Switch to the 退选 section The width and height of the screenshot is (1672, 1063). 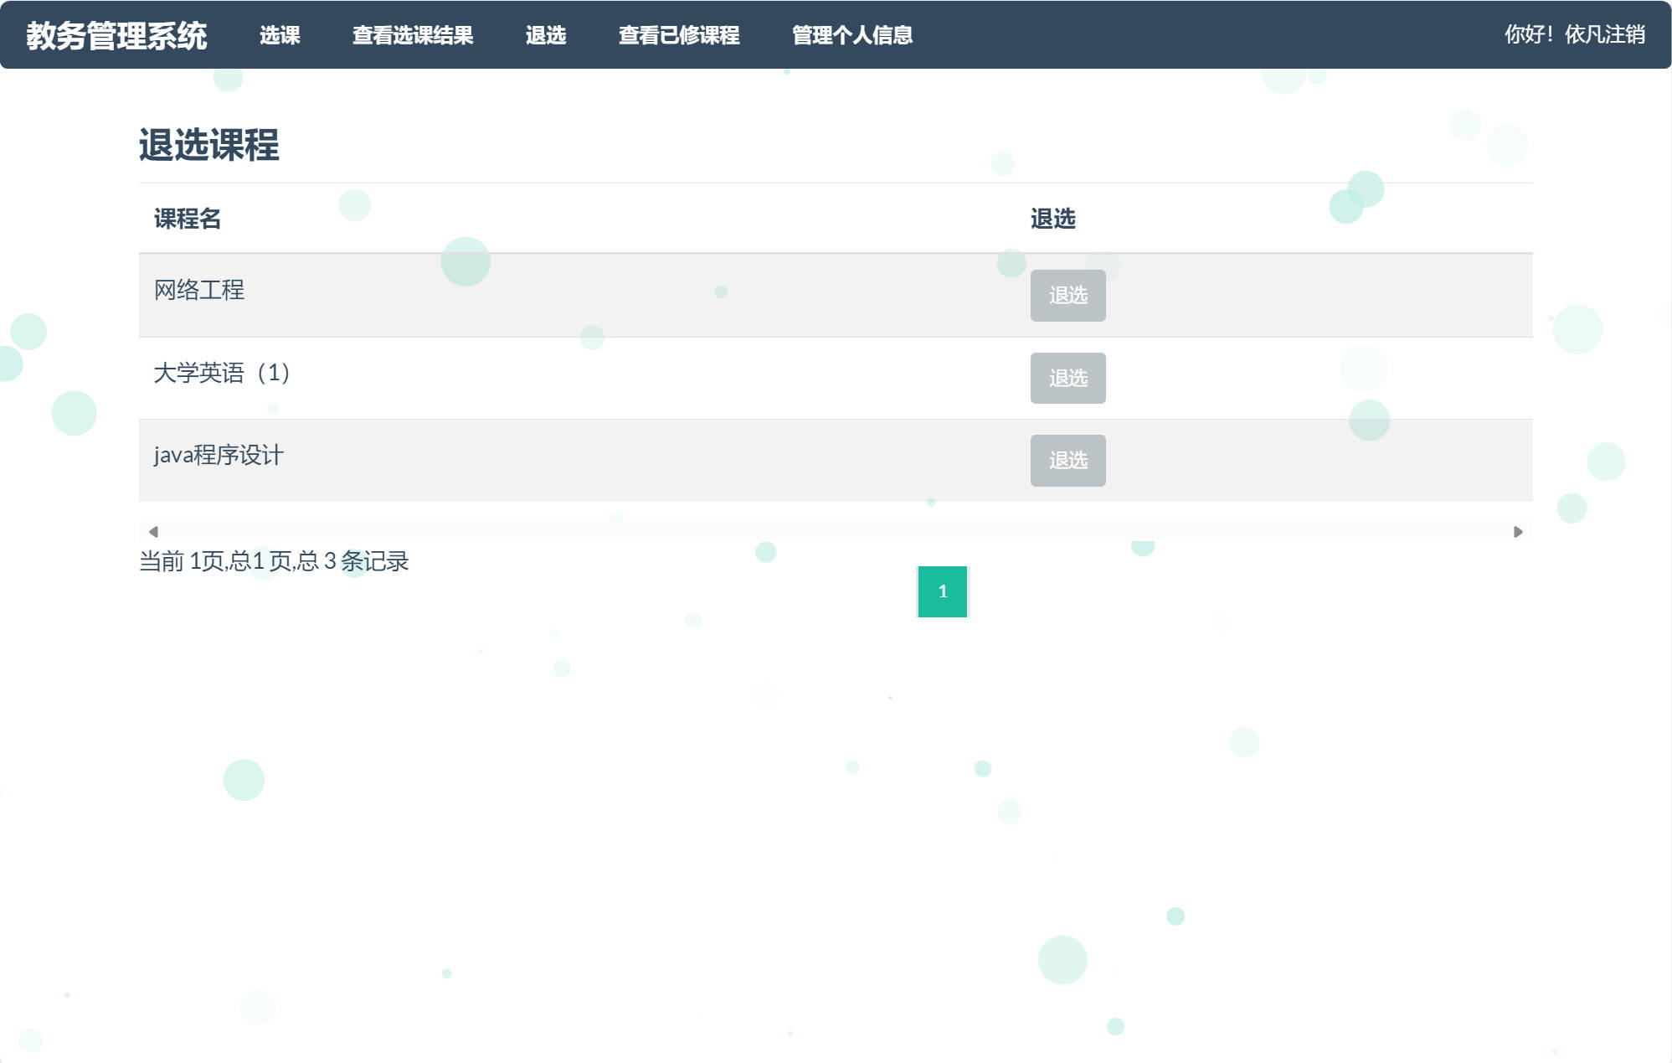point(545,35)
